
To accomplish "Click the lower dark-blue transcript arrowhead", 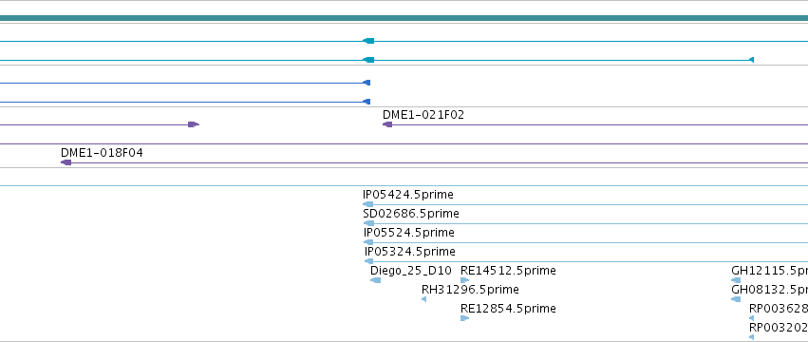I will [x=366, y=102].
